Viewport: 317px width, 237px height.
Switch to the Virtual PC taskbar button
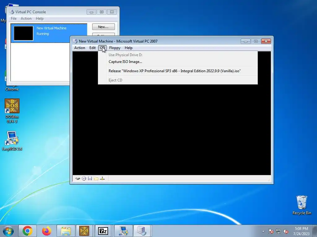(x=142, y=231)
